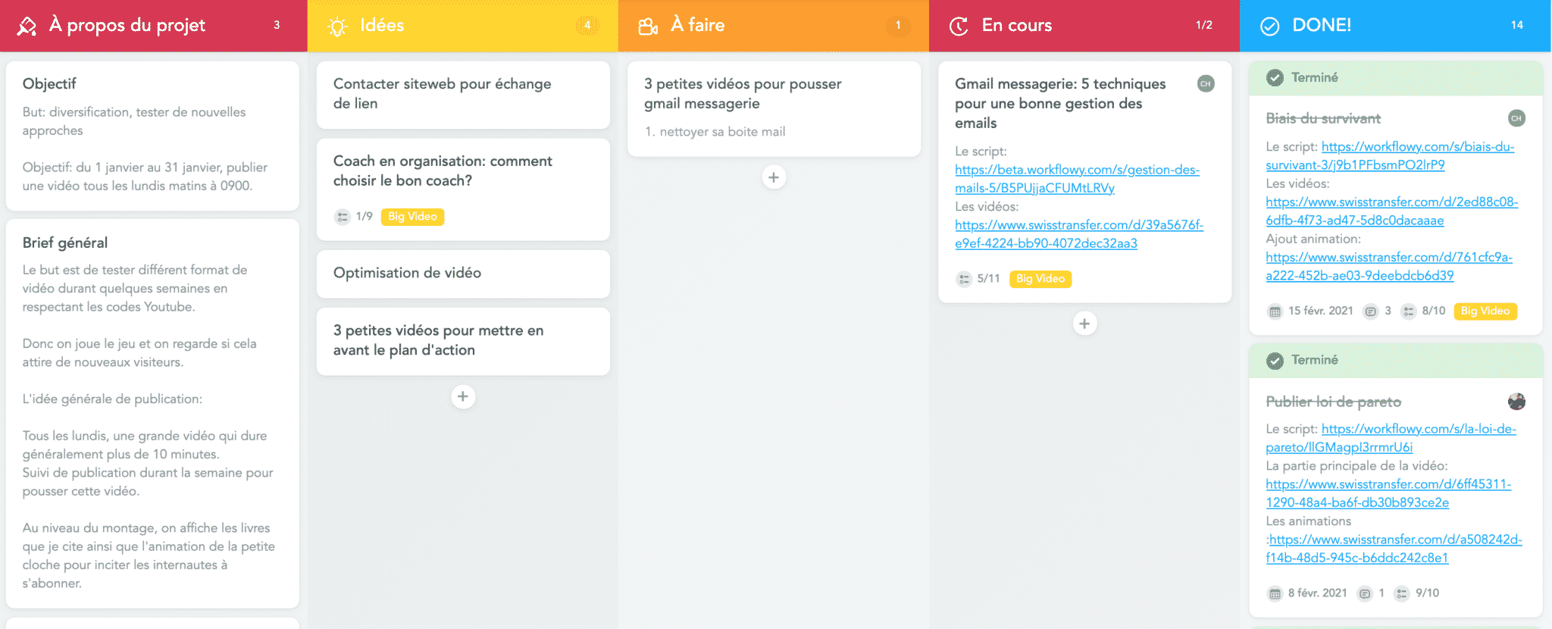Click the plus icon under the À faire column

[x=773, y=177]
